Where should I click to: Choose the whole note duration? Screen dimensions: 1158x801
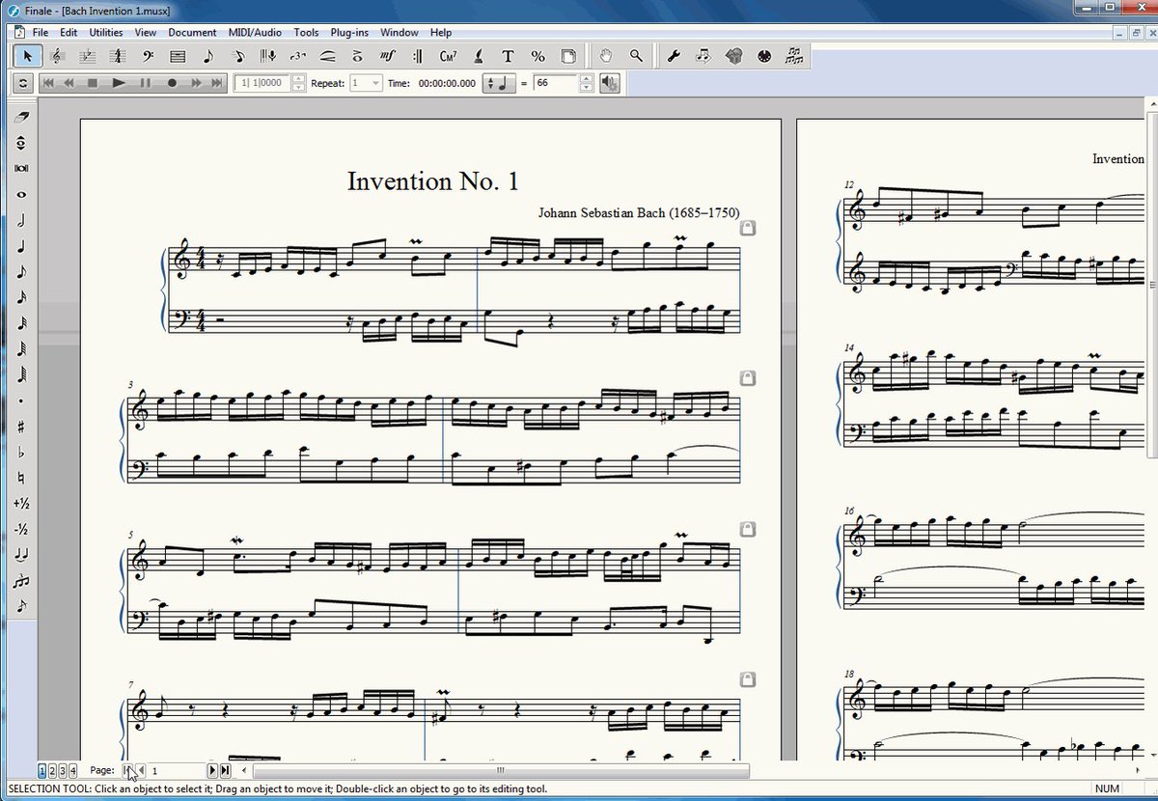pyautogui.click(x=21, y=194)
